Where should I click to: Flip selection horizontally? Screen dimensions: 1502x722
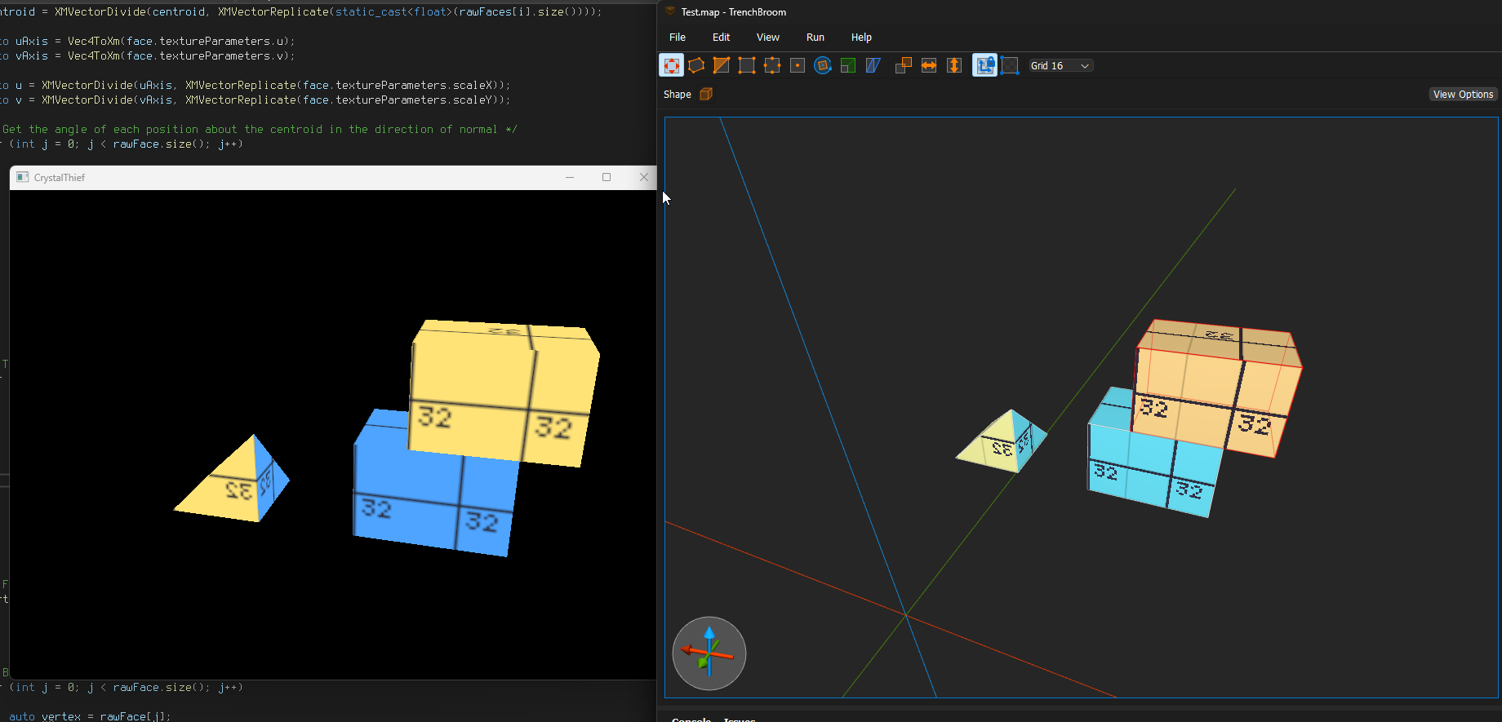tap(929, 66)
